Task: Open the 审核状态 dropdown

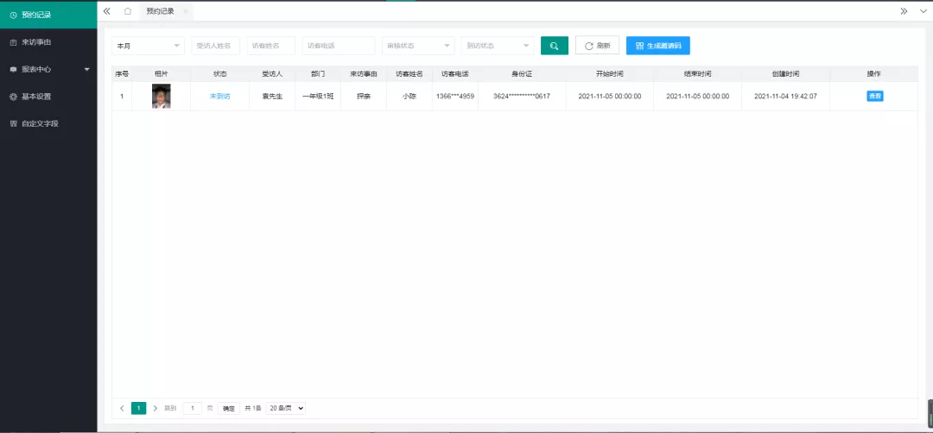Action: (x=418, y=46)
